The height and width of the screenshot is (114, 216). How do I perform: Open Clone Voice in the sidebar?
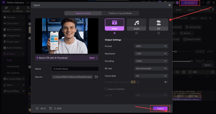point(14,23)
